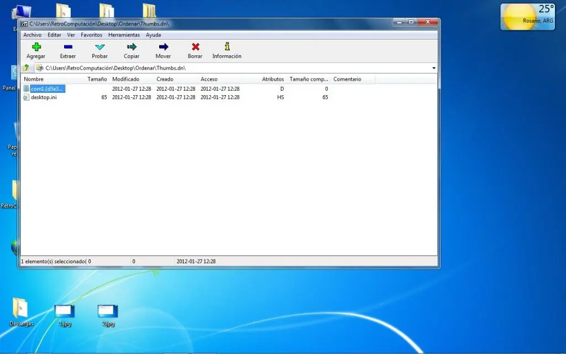The height and width of the screenshot is (354, 566).
Task: Click the HS attribute of desktop.ini
Action: (x=280, y=97)
